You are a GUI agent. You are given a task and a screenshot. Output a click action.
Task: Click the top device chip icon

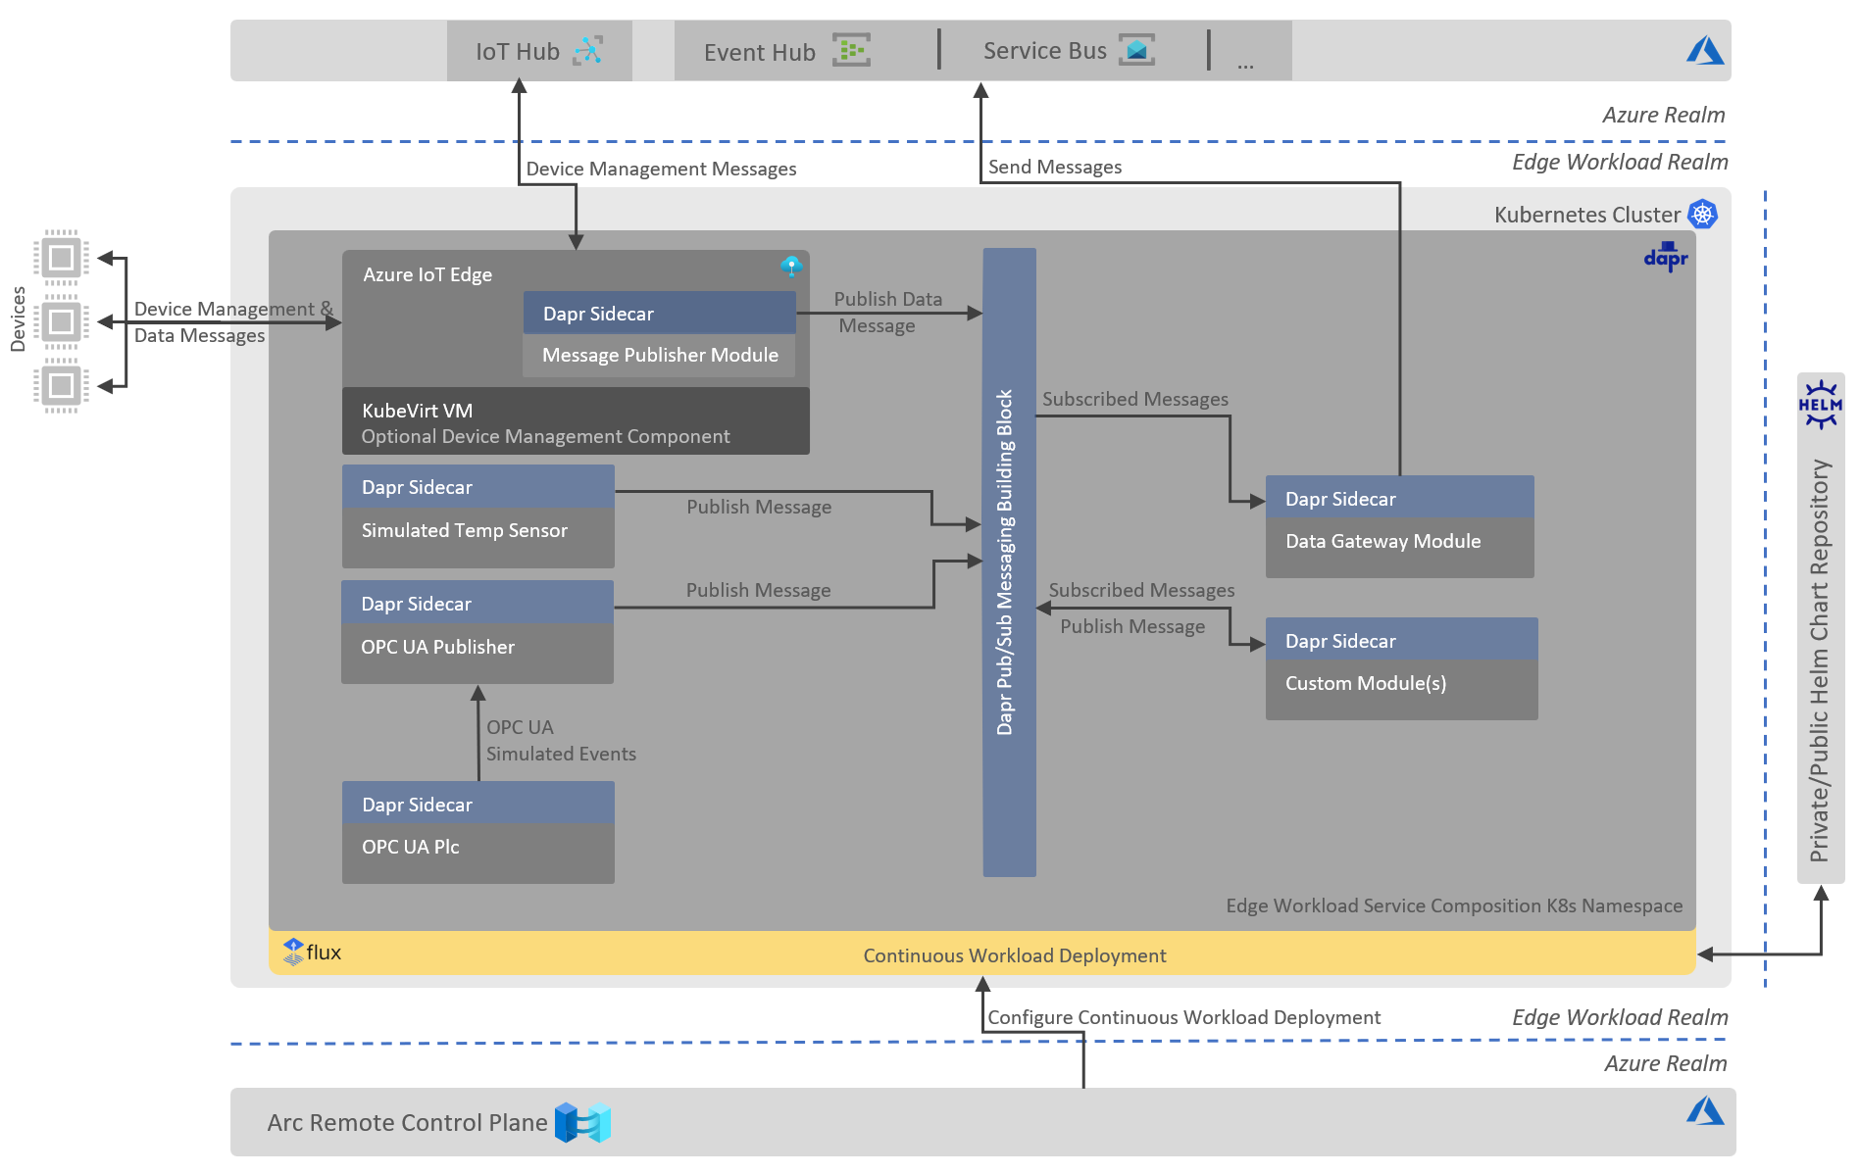tap(61, 258)
